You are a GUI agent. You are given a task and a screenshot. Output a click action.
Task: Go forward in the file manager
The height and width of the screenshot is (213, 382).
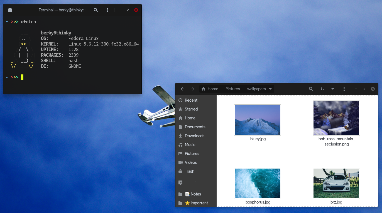[193, 89]
